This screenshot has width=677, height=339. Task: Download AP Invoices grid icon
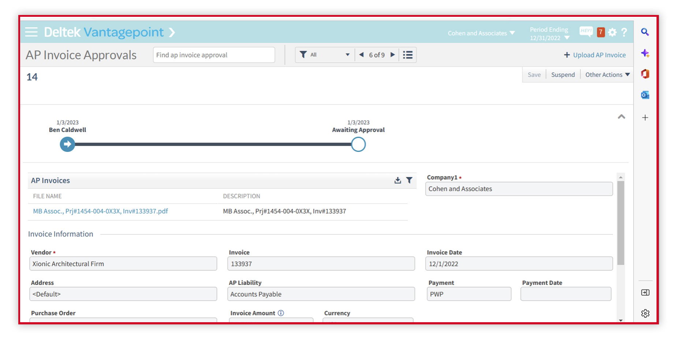pyautogui.click(x=398, y=180)
